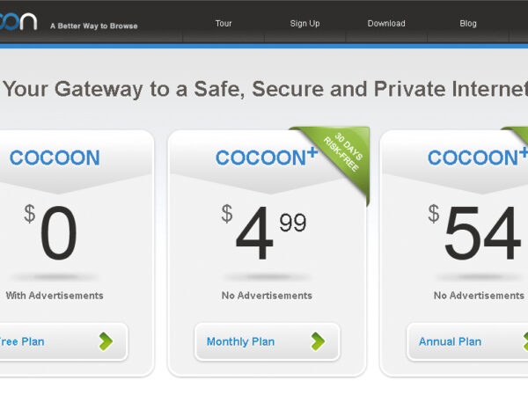Click the "With Advertisements" label
The width and height of the screenshot is (528, 396).
pyautogui.click(x=55, y=296)
